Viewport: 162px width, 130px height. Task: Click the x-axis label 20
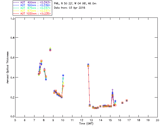157,120
